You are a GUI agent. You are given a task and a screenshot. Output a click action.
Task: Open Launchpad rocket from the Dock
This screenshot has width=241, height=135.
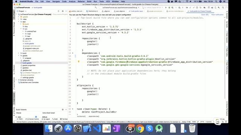[x=58, y=128]
